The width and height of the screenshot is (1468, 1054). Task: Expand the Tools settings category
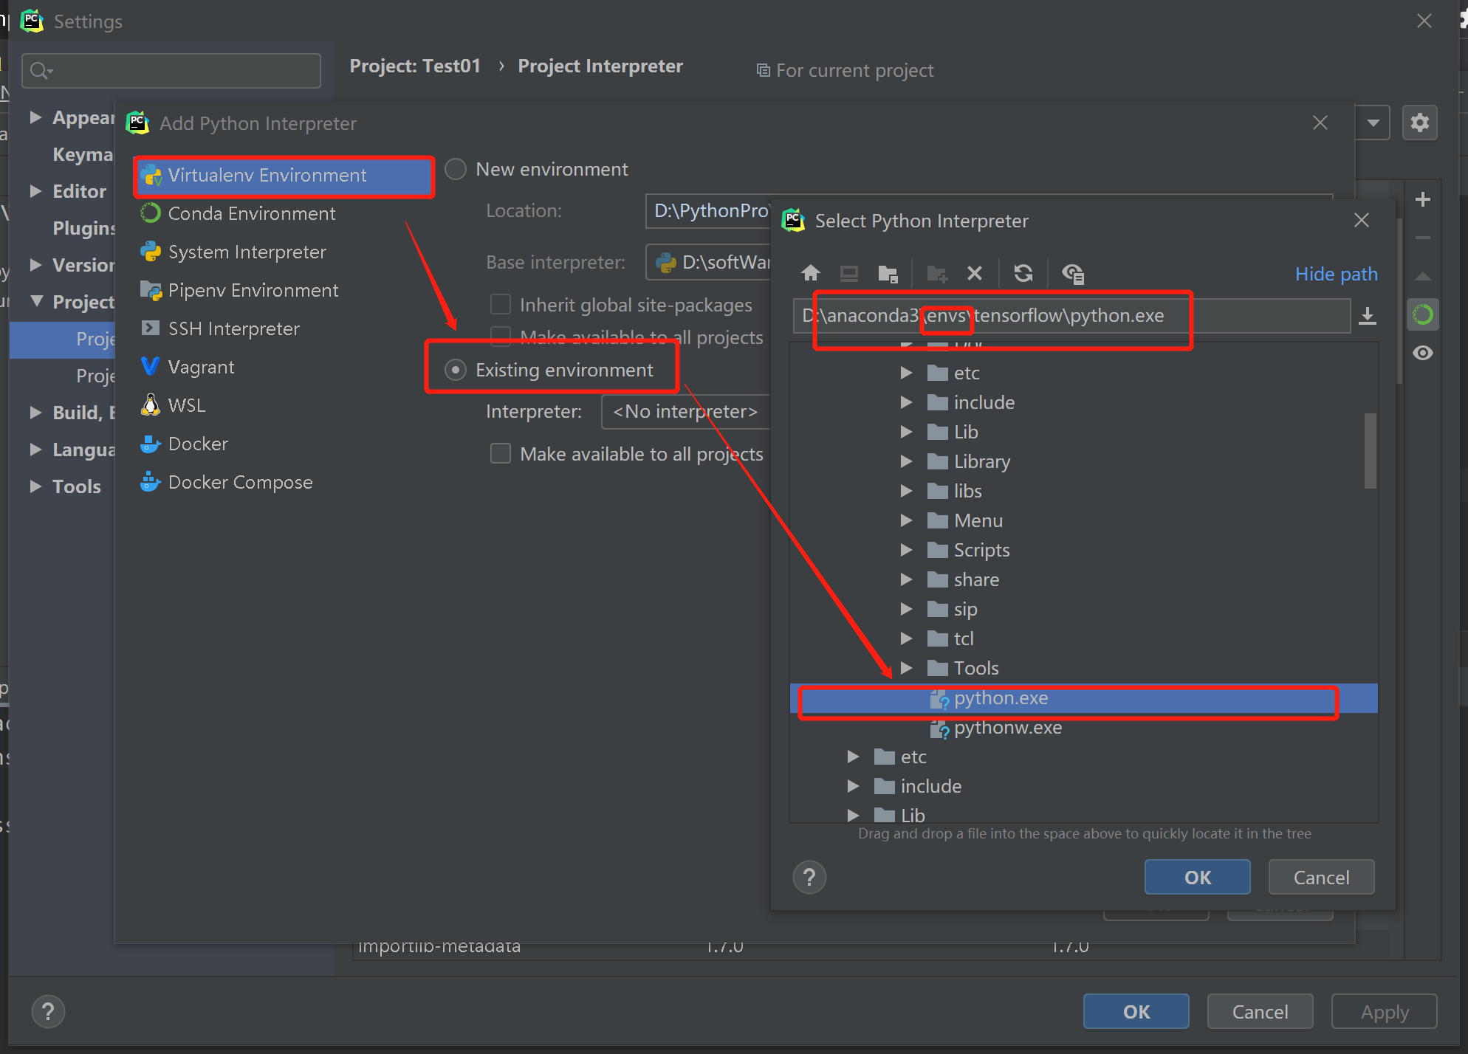click(35, 486)
